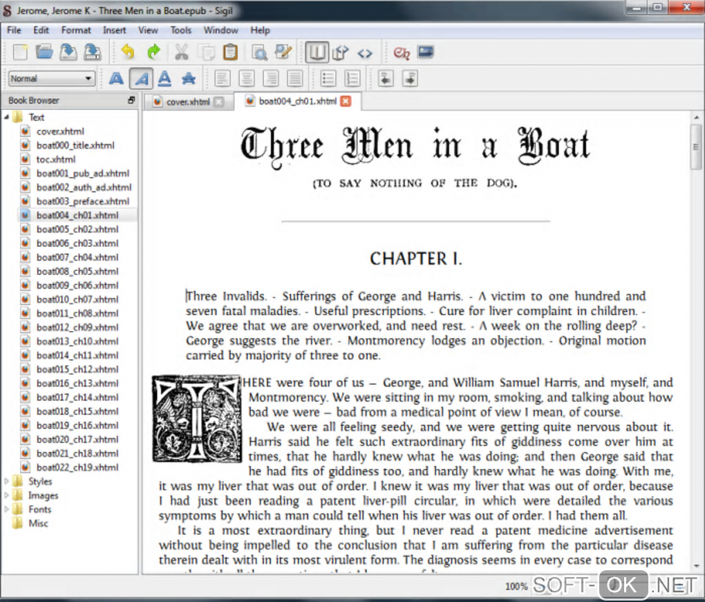Save the book with the Save icon
Image resolution: width=705 pixels, height=602 pixels.
(x=68, y=52)
